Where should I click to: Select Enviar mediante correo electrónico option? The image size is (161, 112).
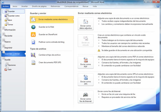click(x=52, y=19)
